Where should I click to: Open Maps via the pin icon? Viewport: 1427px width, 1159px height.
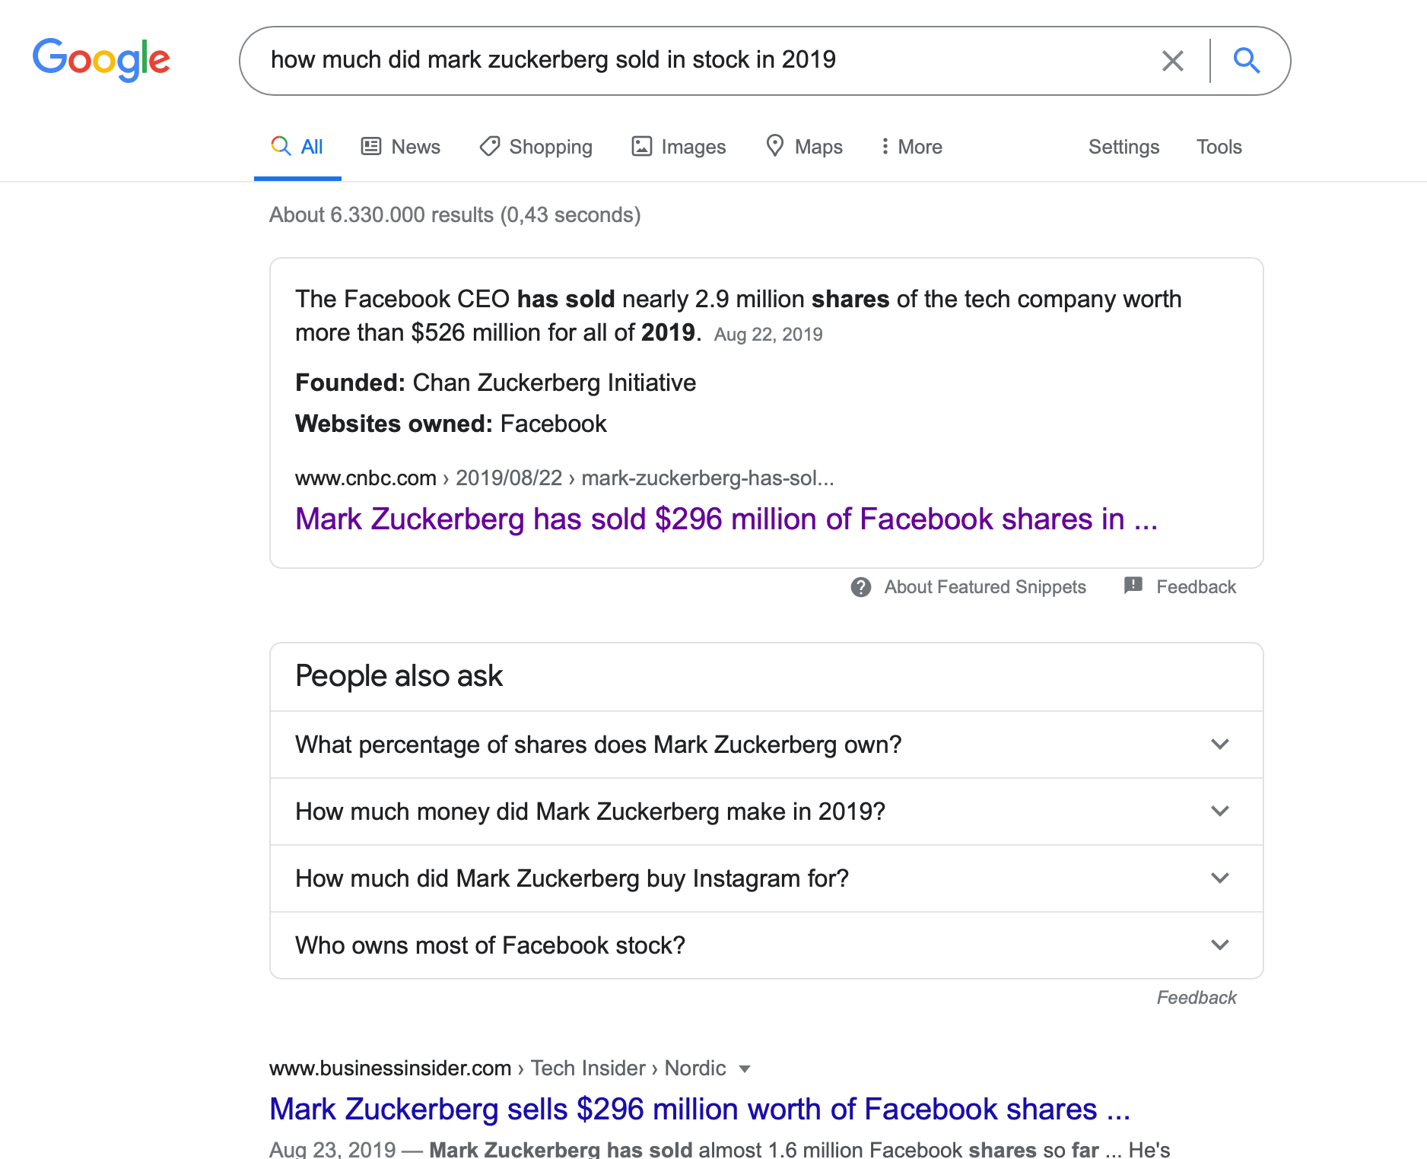(775, 146)
